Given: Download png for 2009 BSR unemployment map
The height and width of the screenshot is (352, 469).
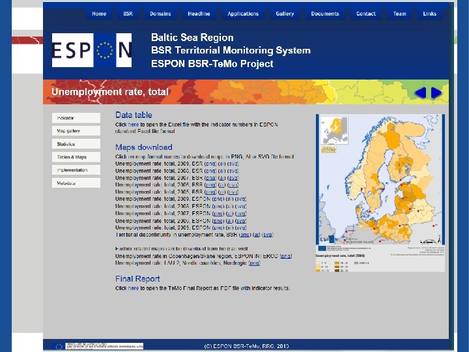Looking at the screenshot, I should point(210,164).
